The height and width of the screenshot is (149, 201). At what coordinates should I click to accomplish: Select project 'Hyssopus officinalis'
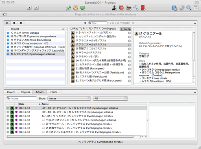pyautogui.click(x=35, y=47)
